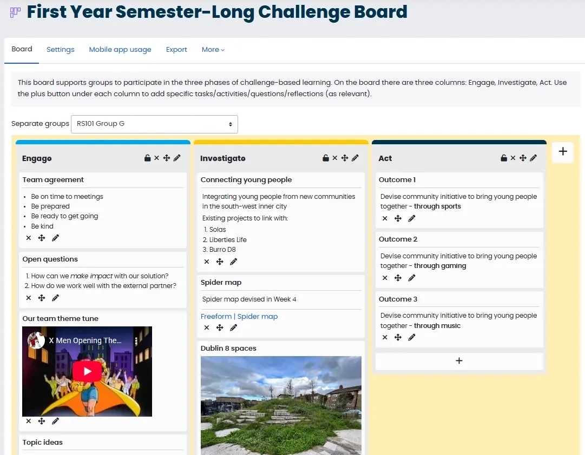This screenshot has height=455, width=585.
Task: Click the move icon on the Act column header
Action: click(x=523, y=158)
